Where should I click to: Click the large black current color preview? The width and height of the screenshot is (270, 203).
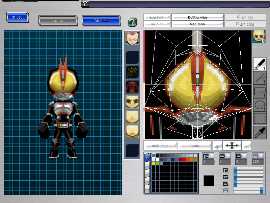coord(209,181)
